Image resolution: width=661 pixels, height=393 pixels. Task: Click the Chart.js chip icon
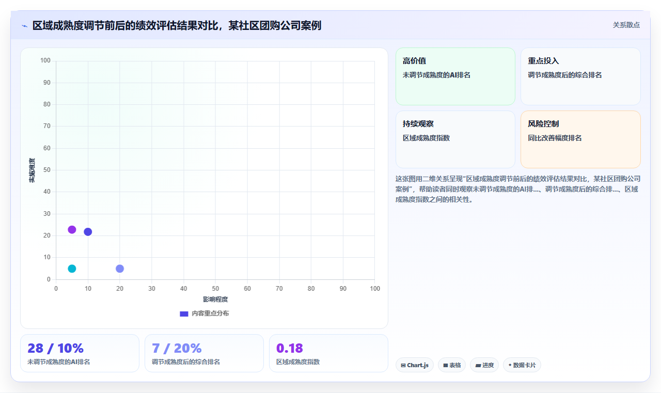pyautogui.click(x=403, y=365)
